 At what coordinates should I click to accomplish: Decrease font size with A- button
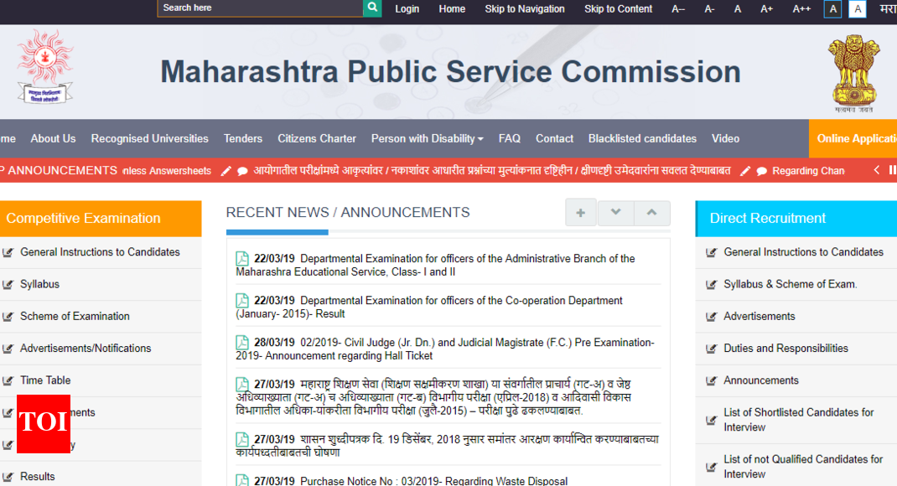tap(709, 9)
